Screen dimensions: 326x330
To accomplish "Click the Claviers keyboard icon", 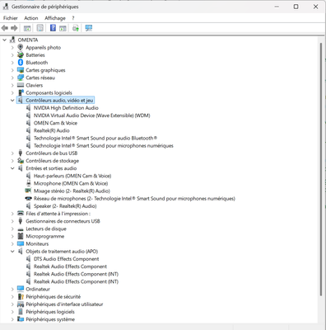I will 21,85.
